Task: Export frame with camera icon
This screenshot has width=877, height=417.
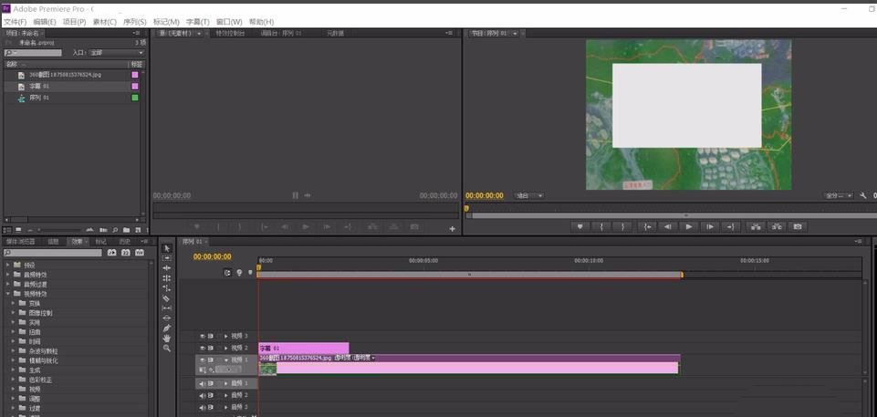Action: (x=799, y=227)
